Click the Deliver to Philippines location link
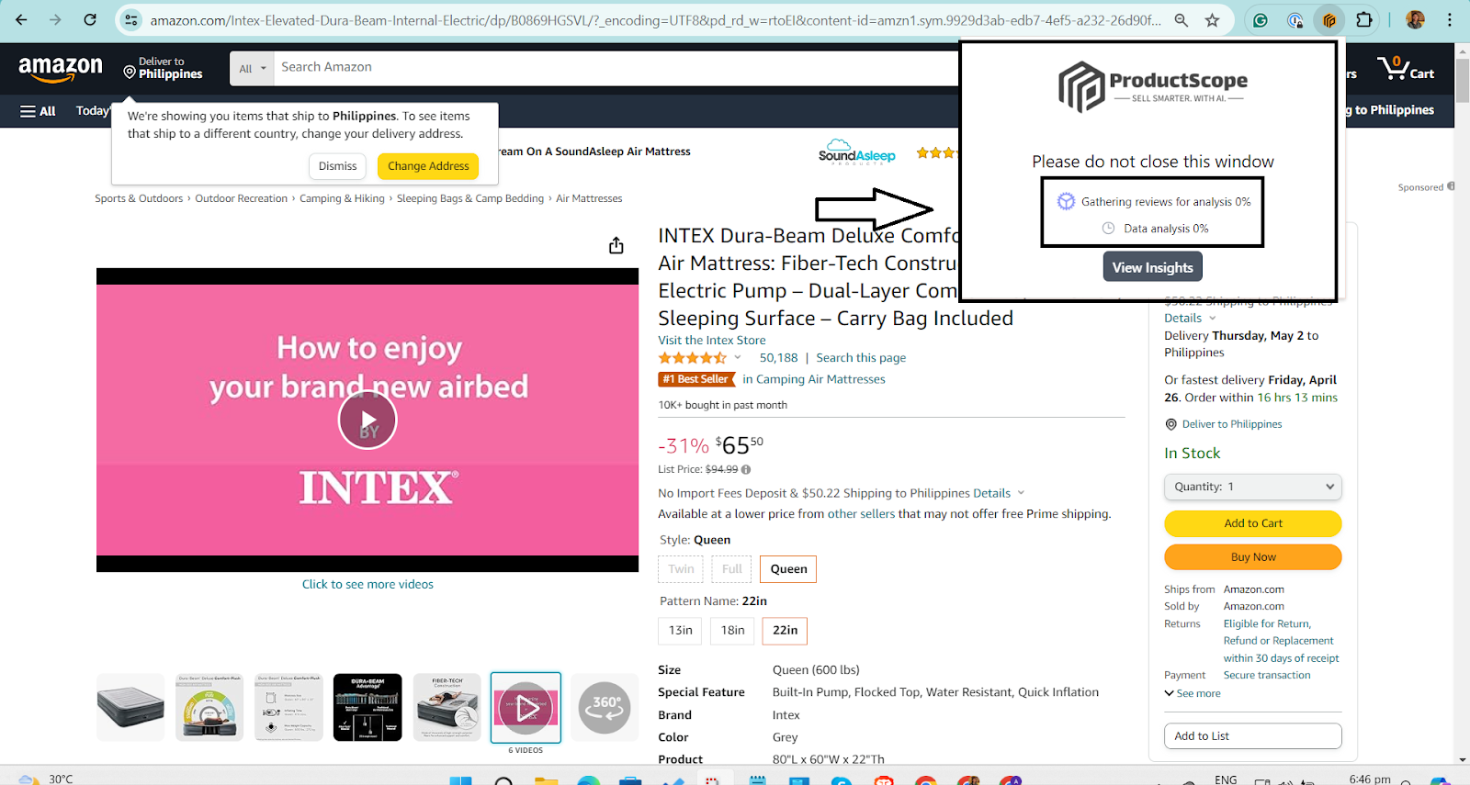 (164, 69)
